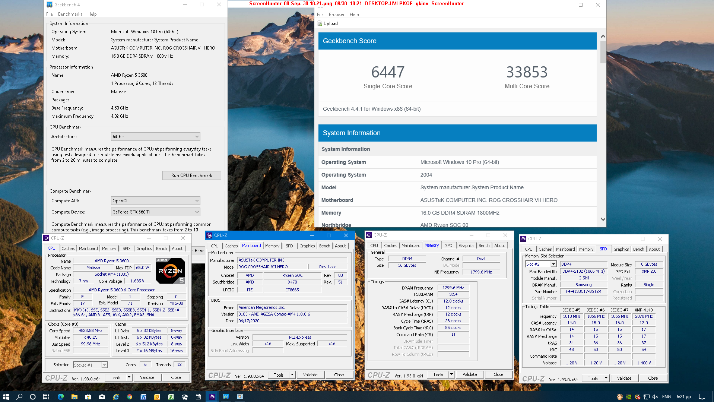Click the Core Speed 4823.88 MHz field
714x402 pixels.
(x=91, y=331)
